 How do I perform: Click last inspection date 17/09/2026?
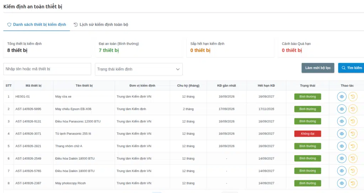[226, 109]
